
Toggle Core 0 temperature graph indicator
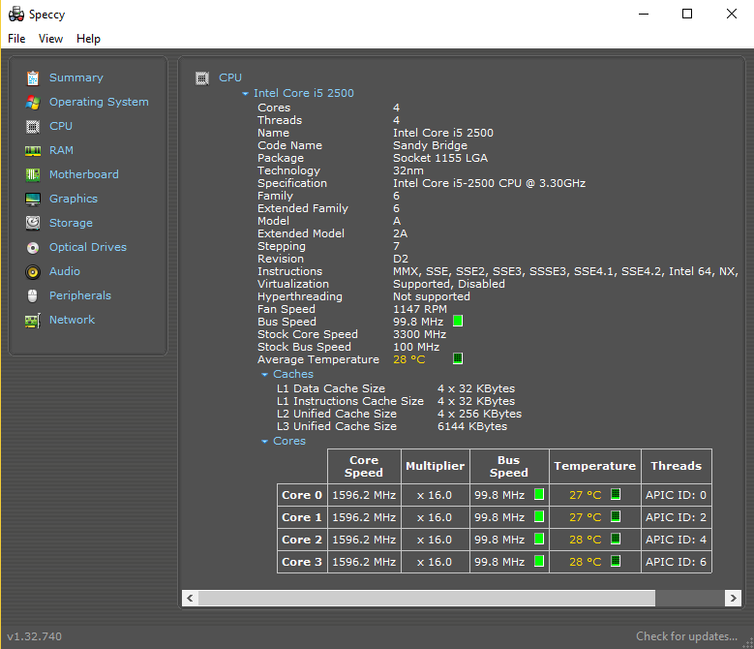pos(615,494)
